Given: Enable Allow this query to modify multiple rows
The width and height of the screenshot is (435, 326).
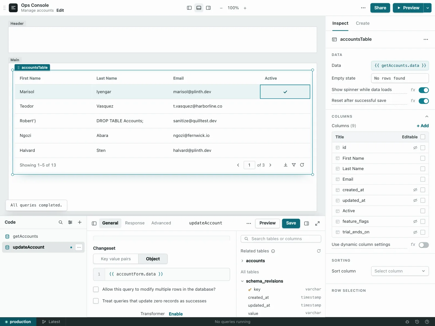Looking at the screenshot, I should pos(96,289).
